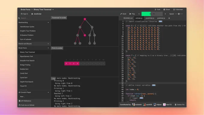Click the Print In-order panel label

coord(57,48)
